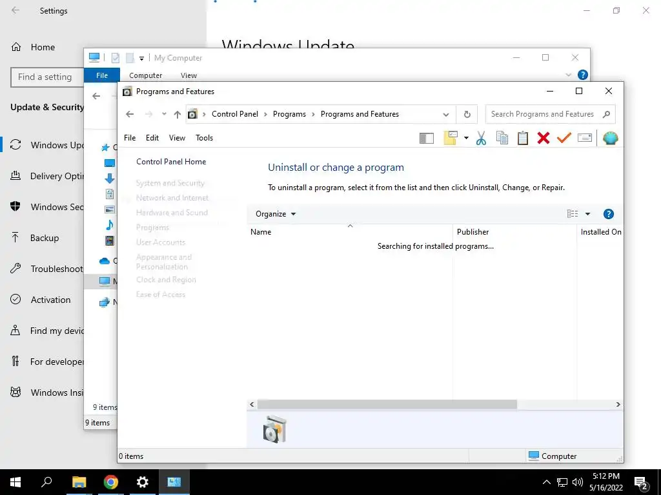Image resolution: width=661 pixels, height=495 pixels.
Task: Select the OneDrive cloud icon in My Computer sidebar
Action: click(105, 261)
